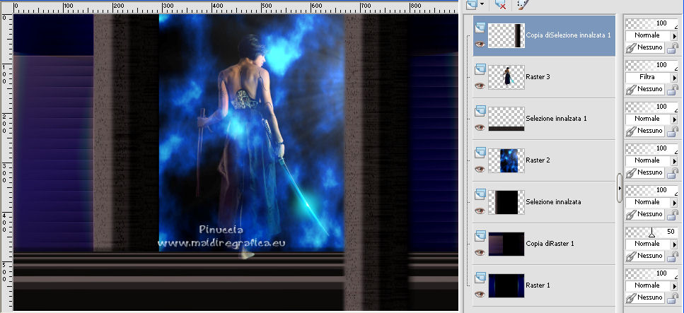Select the layer named Selezione innalzata 1

tap(556, 119)
